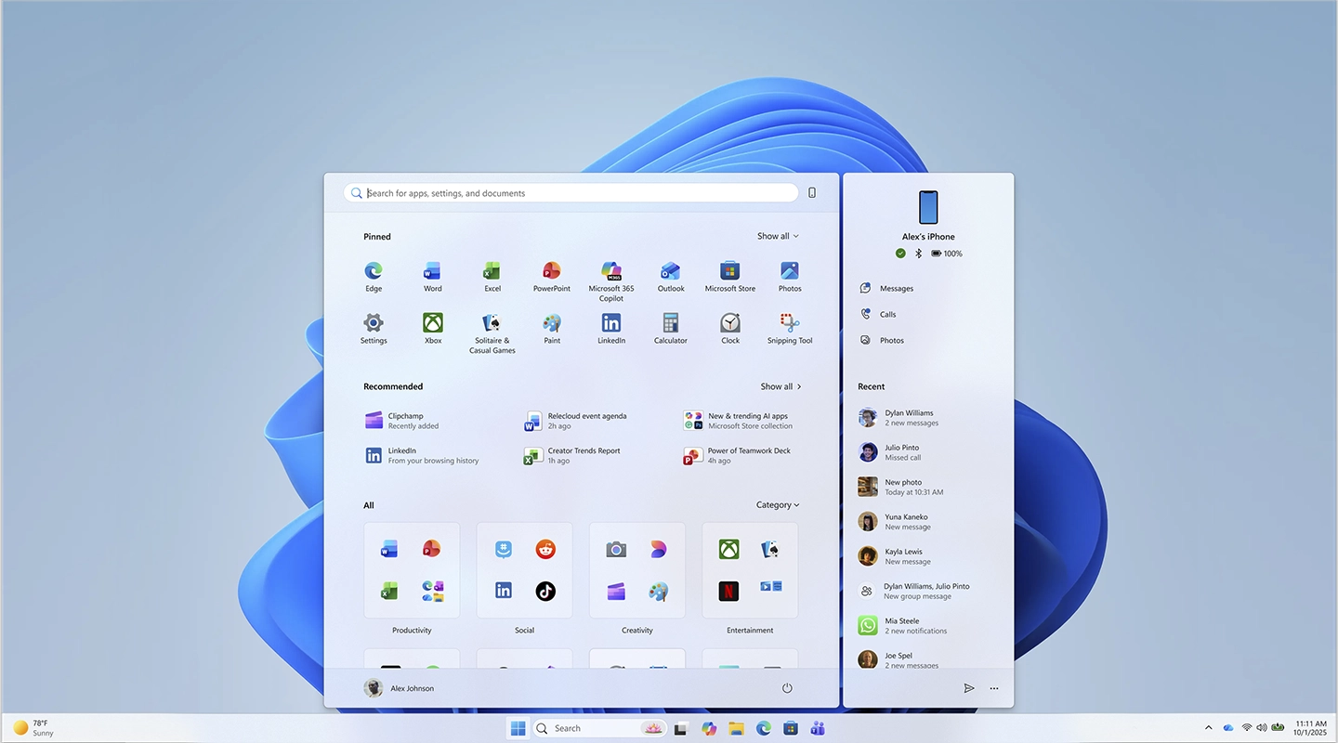Launch Netflix in Entertainment folder
Viewport: 1338px width, 743px height.
[x=728, y=591]
